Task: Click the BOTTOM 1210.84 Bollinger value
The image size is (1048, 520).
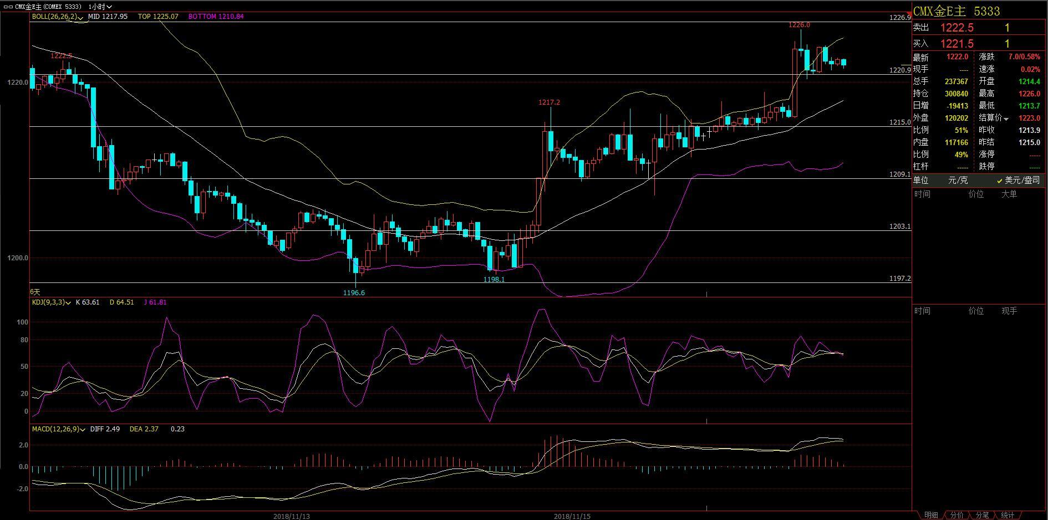Action: 216,17
